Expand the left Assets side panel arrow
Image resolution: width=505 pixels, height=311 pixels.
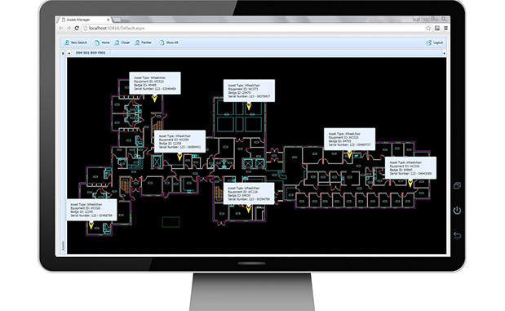[x=63, y=53]
